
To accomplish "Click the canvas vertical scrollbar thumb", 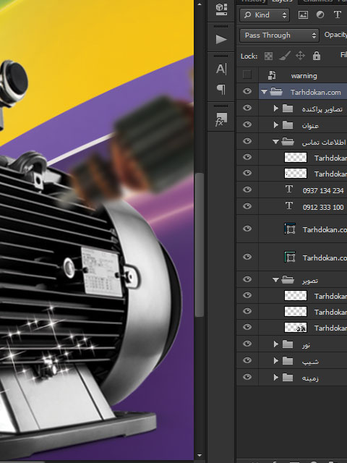I will pyautogui.click(x=200, y=245).
